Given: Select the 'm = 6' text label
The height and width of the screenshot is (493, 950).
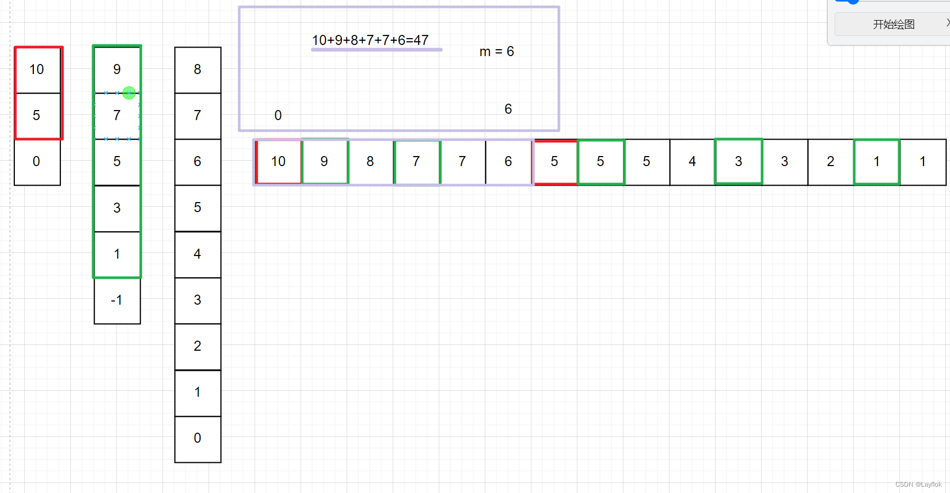Looking at the screenshot, I should coord(496,51).
